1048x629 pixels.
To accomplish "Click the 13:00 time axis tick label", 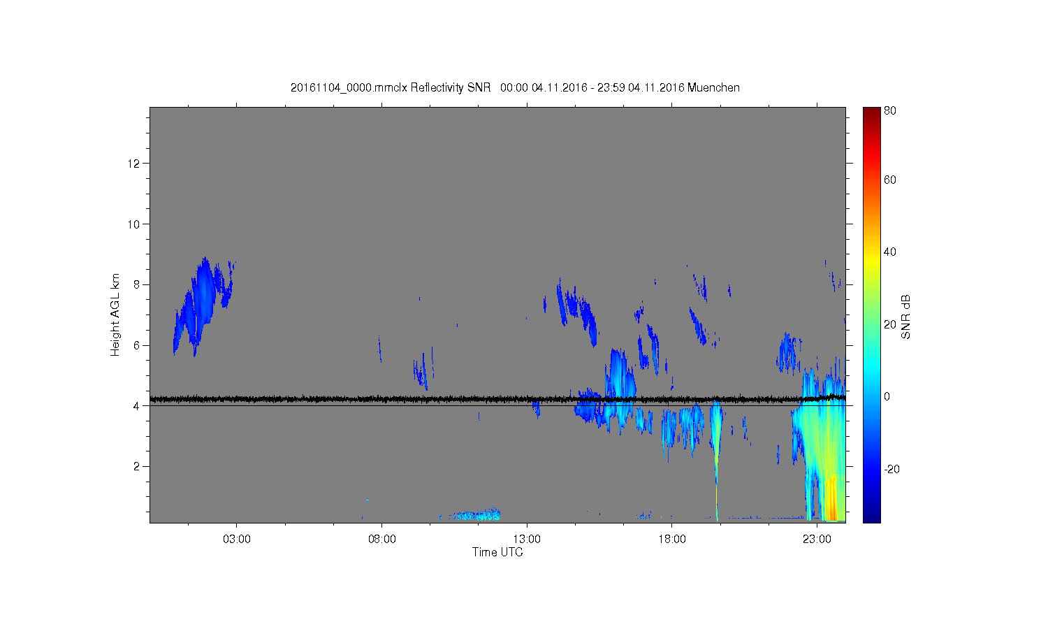I will pos(527,540).
